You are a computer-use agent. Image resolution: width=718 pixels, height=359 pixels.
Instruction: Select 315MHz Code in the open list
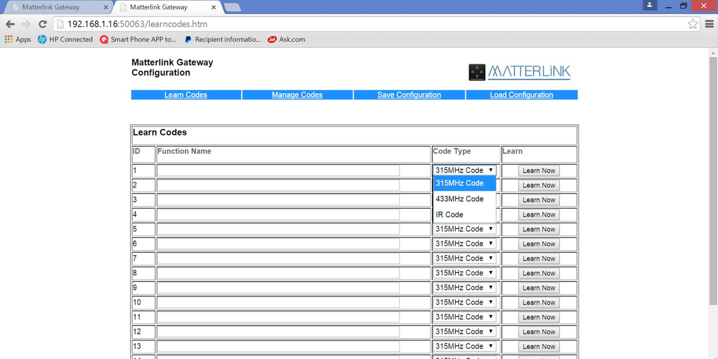(x=460, y=183)
